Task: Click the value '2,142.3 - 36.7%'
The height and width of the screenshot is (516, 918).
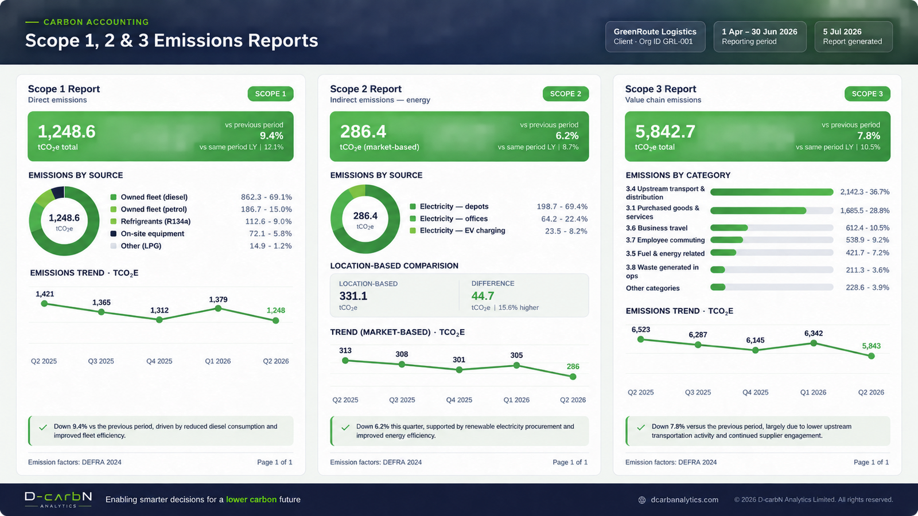Action: (865, 192)
